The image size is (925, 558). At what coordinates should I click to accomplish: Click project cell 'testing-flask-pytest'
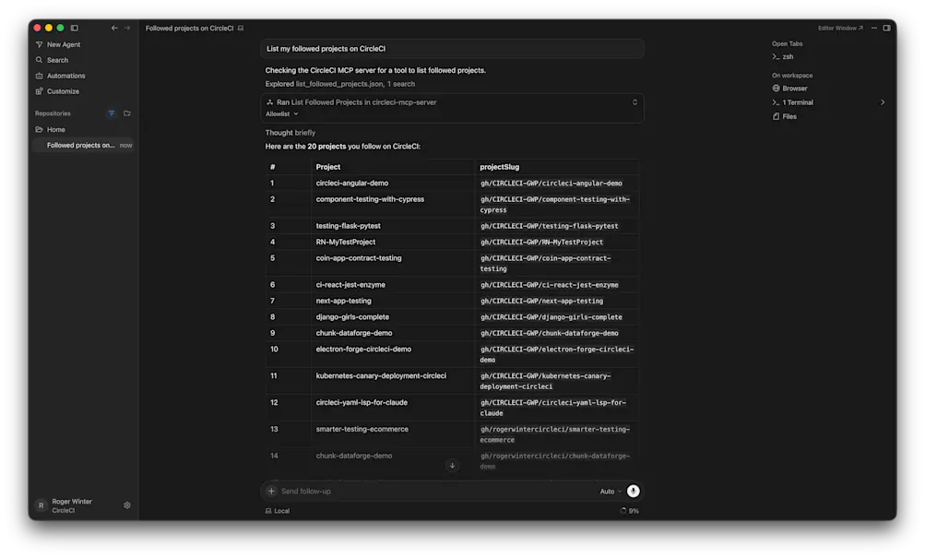[x=348, y=226]
